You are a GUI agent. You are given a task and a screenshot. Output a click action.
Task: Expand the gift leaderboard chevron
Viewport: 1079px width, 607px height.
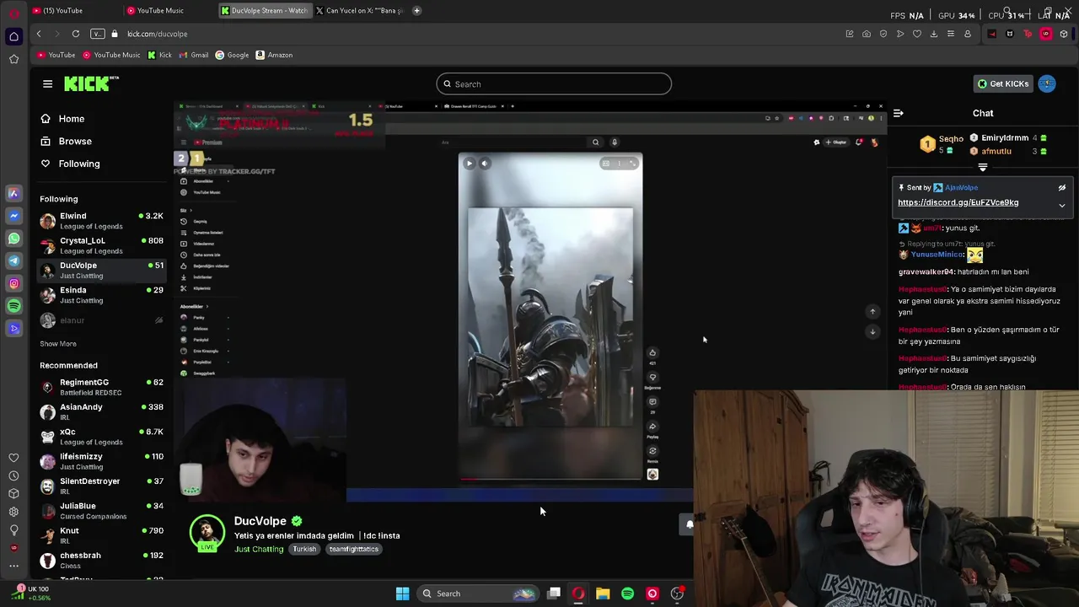(982, 168)
